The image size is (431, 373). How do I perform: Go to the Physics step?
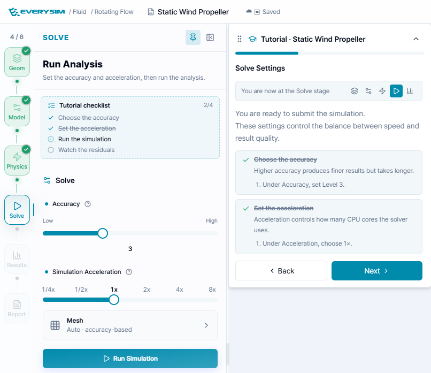pyautogui.click(x=17, y=161)
